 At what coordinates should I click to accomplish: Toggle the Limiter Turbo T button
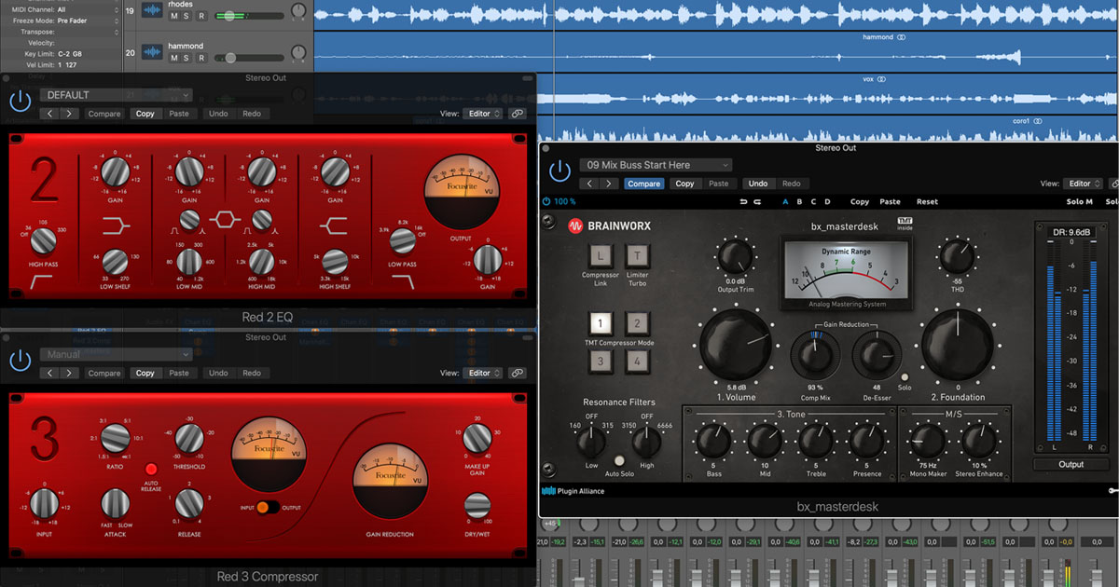click(638, 254)
